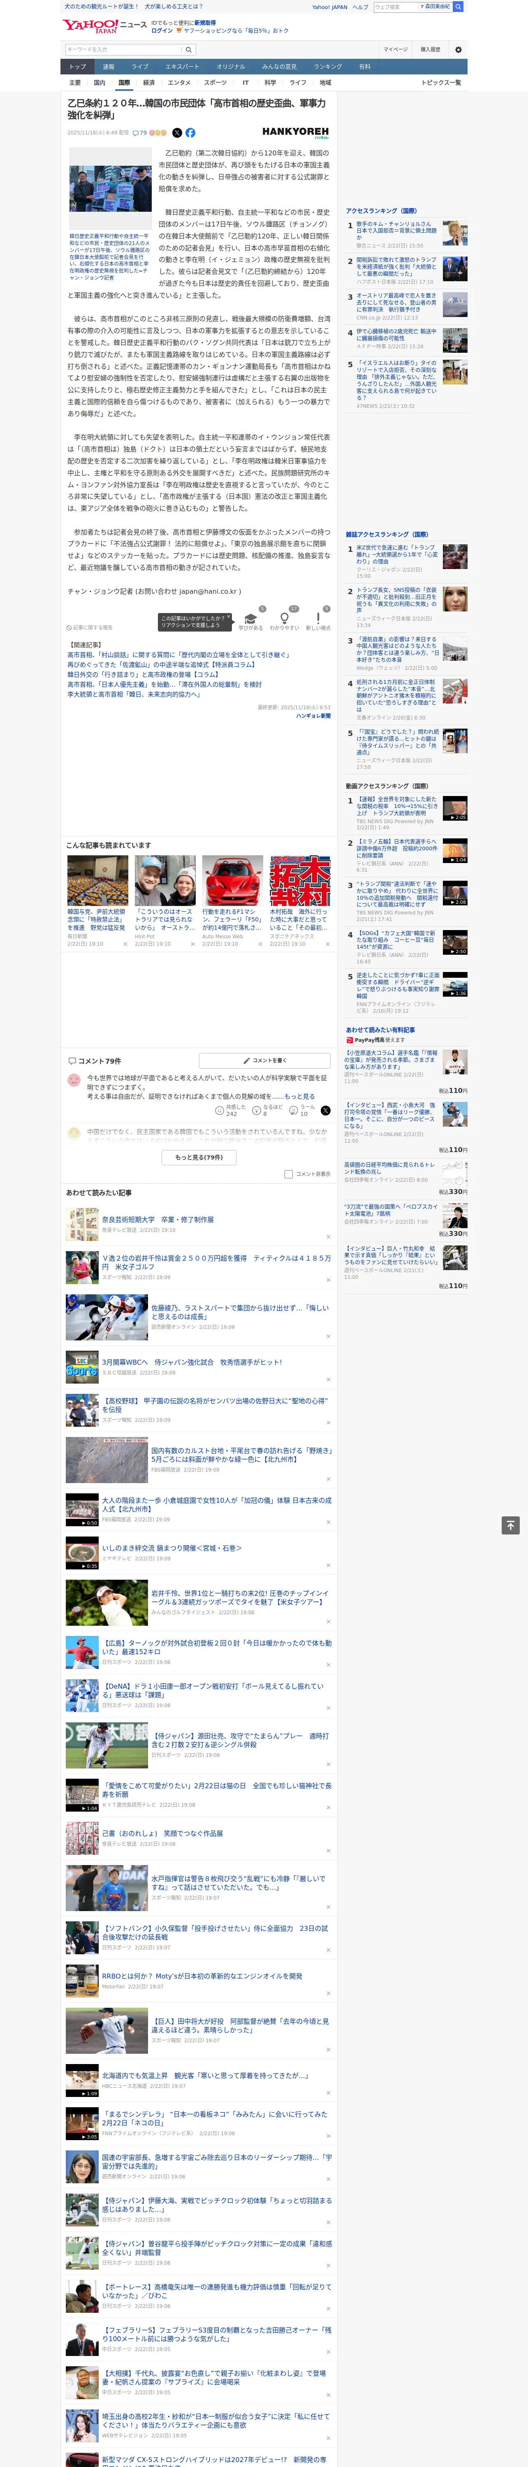This screenshot has width=528, height=2467.
Task: Open マイページ
Action: coord(396,50)
